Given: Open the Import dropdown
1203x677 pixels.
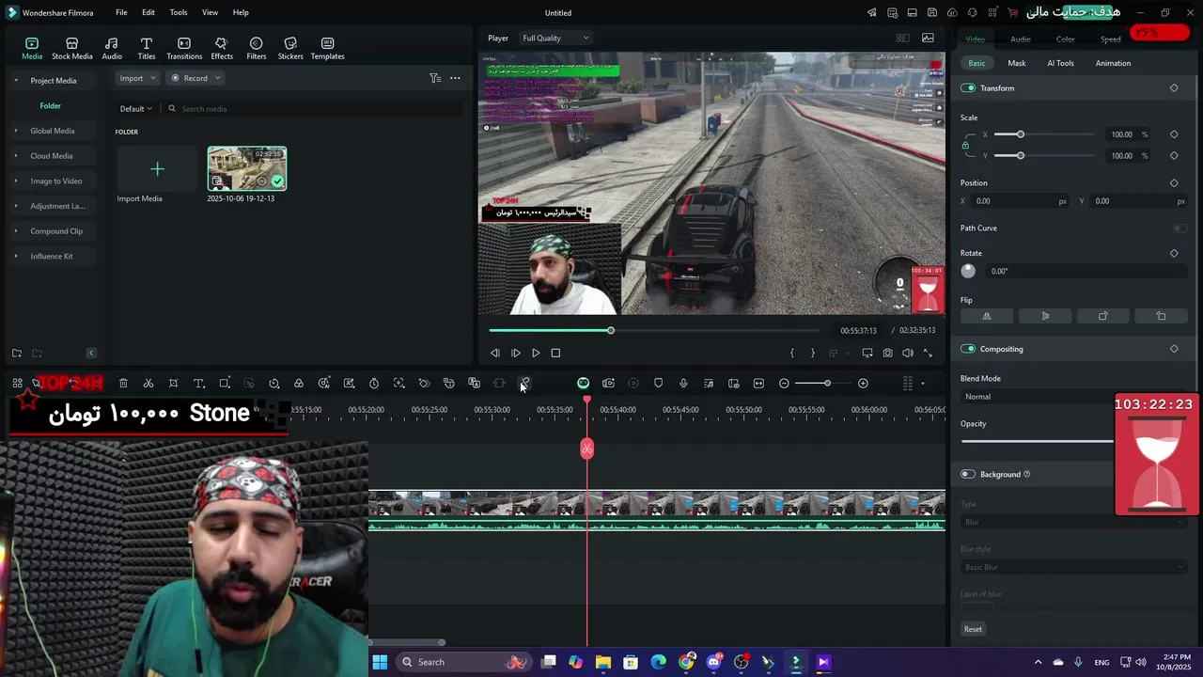Looking at the screenshot, I should (138, 78).
